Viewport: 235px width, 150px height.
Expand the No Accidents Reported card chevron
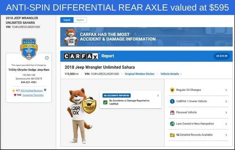(x=158, y=96)
